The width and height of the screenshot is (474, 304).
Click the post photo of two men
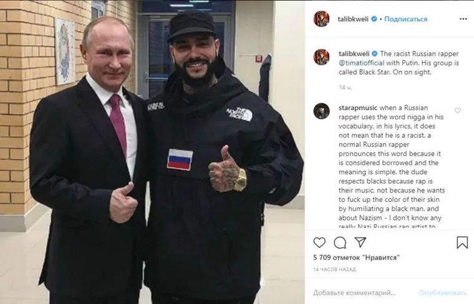[x=152, y=152]
